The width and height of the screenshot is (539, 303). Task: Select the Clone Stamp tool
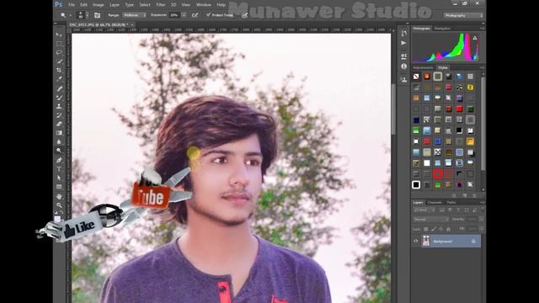(x=59, y=106)
